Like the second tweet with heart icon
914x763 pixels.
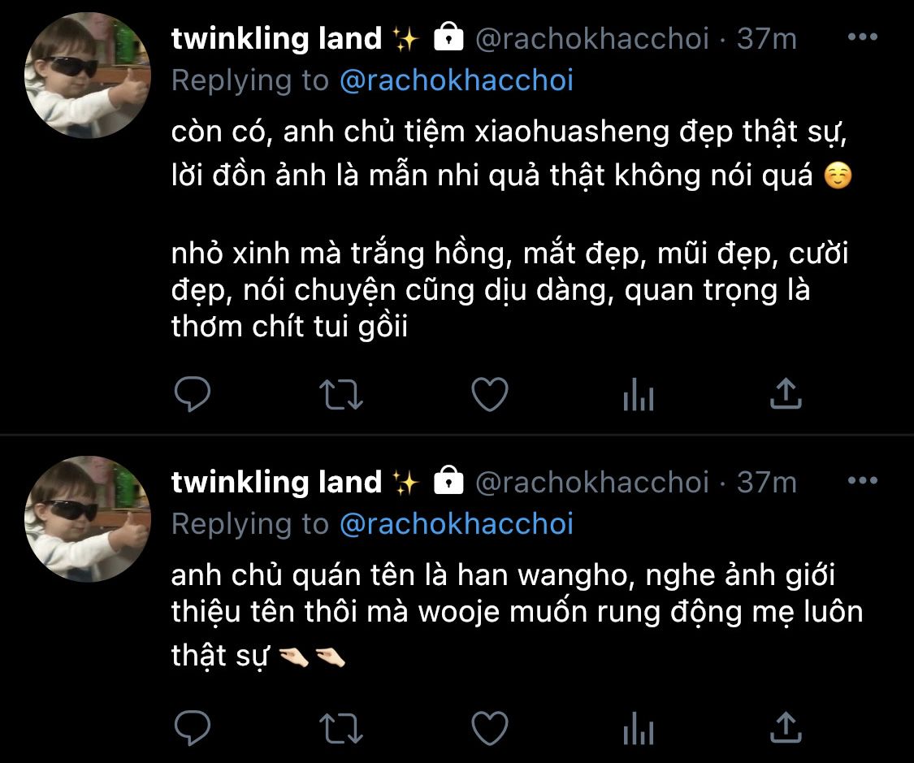coord(490,727)
